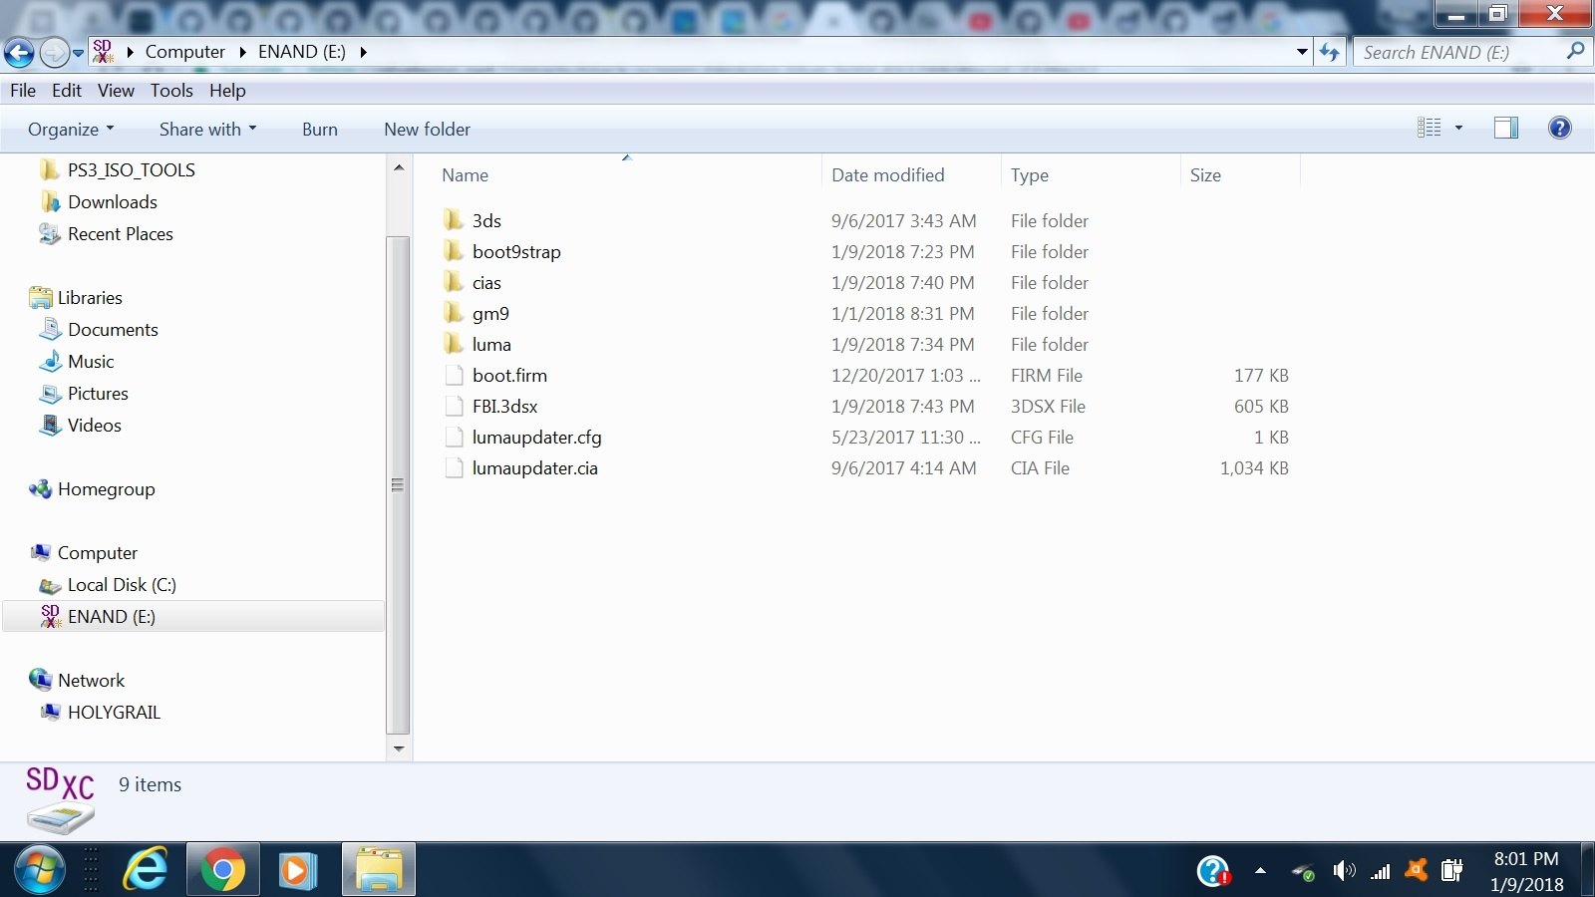Change the view with the view icon
The height and width of the screenshot is (897, 1595).
pos(1430,128)
